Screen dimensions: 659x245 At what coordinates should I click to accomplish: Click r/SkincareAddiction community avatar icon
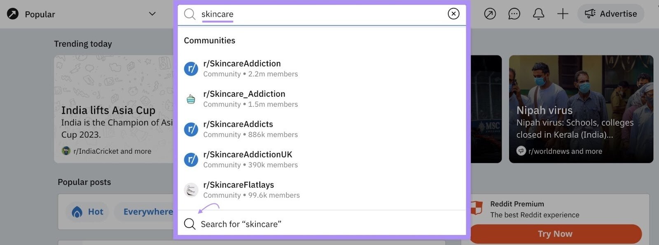point(191,68)
